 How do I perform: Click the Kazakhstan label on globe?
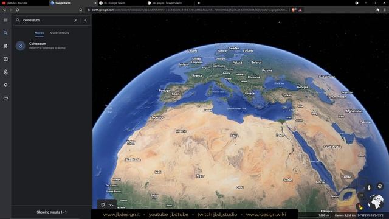pyautogui.click(x=327, y=77)
